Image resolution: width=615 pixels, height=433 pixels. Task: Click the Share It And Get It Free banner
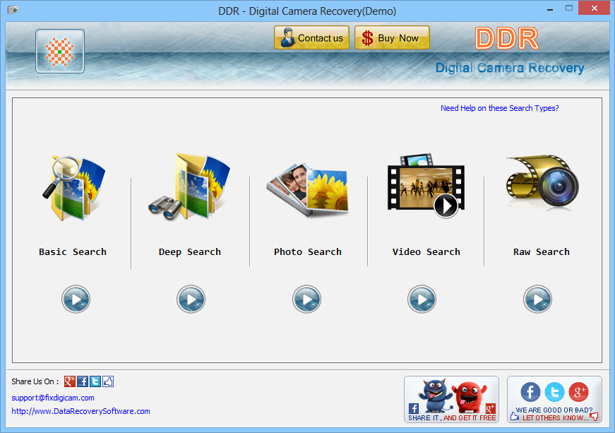(x=451, y=399)
